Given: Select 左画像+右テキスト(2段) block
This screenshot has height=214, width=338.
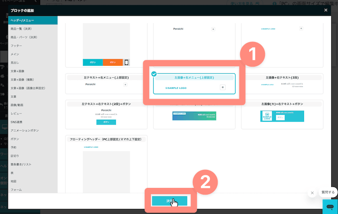Looking at the screenshot, I should click(282, 84).
